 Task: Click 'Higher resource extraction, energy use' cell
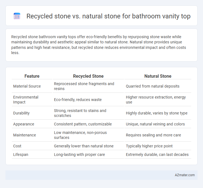(158, 100)
